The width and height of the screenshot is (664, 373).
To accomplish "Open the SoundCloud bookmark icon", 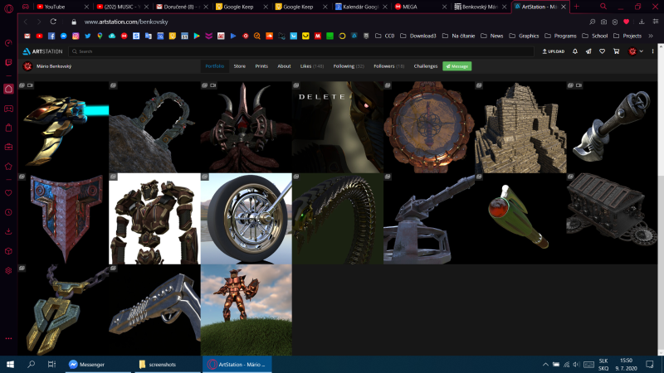I will point(269,36).
